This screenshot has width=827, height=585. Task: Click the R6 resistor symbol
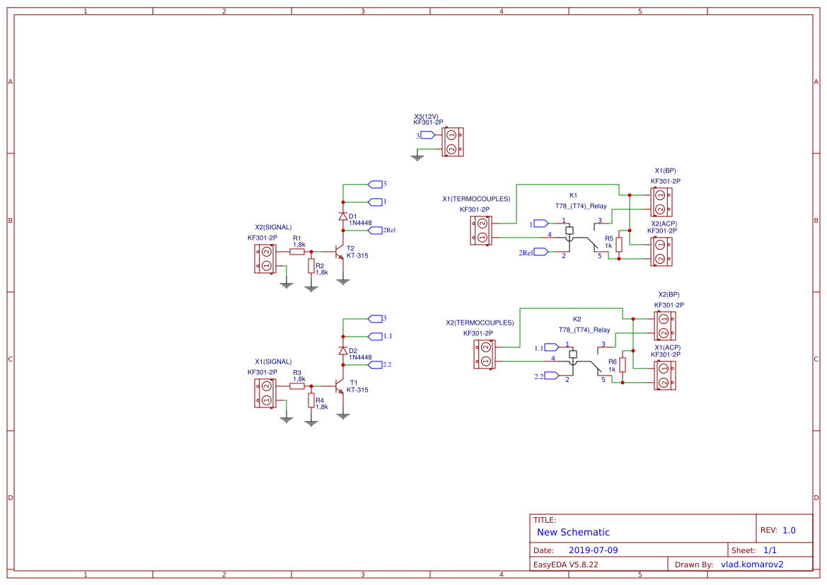coord(623,365)
